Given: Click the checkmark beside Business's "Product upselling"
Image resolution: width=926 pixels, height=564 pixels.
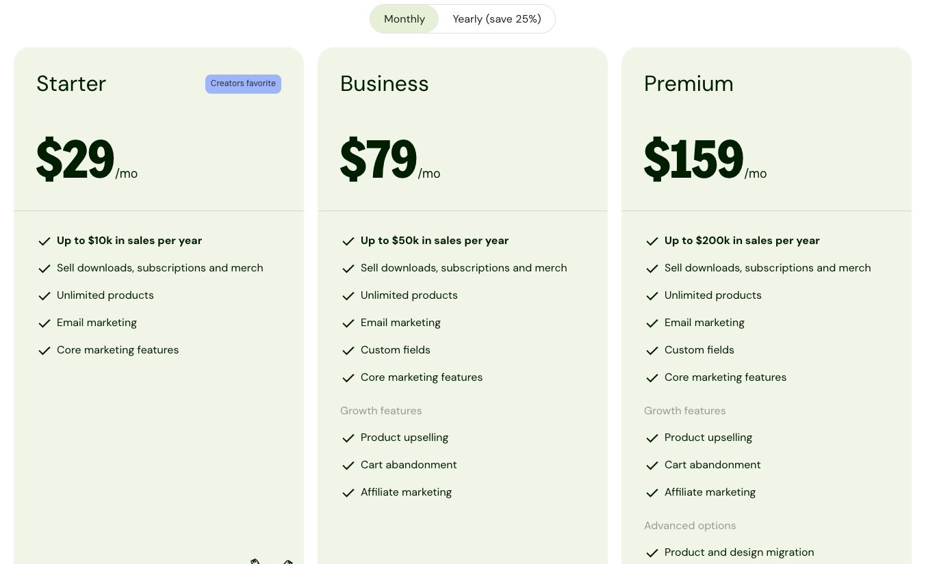Looking at the screenshot, I should pyautogui.click(x=348, y=438).
